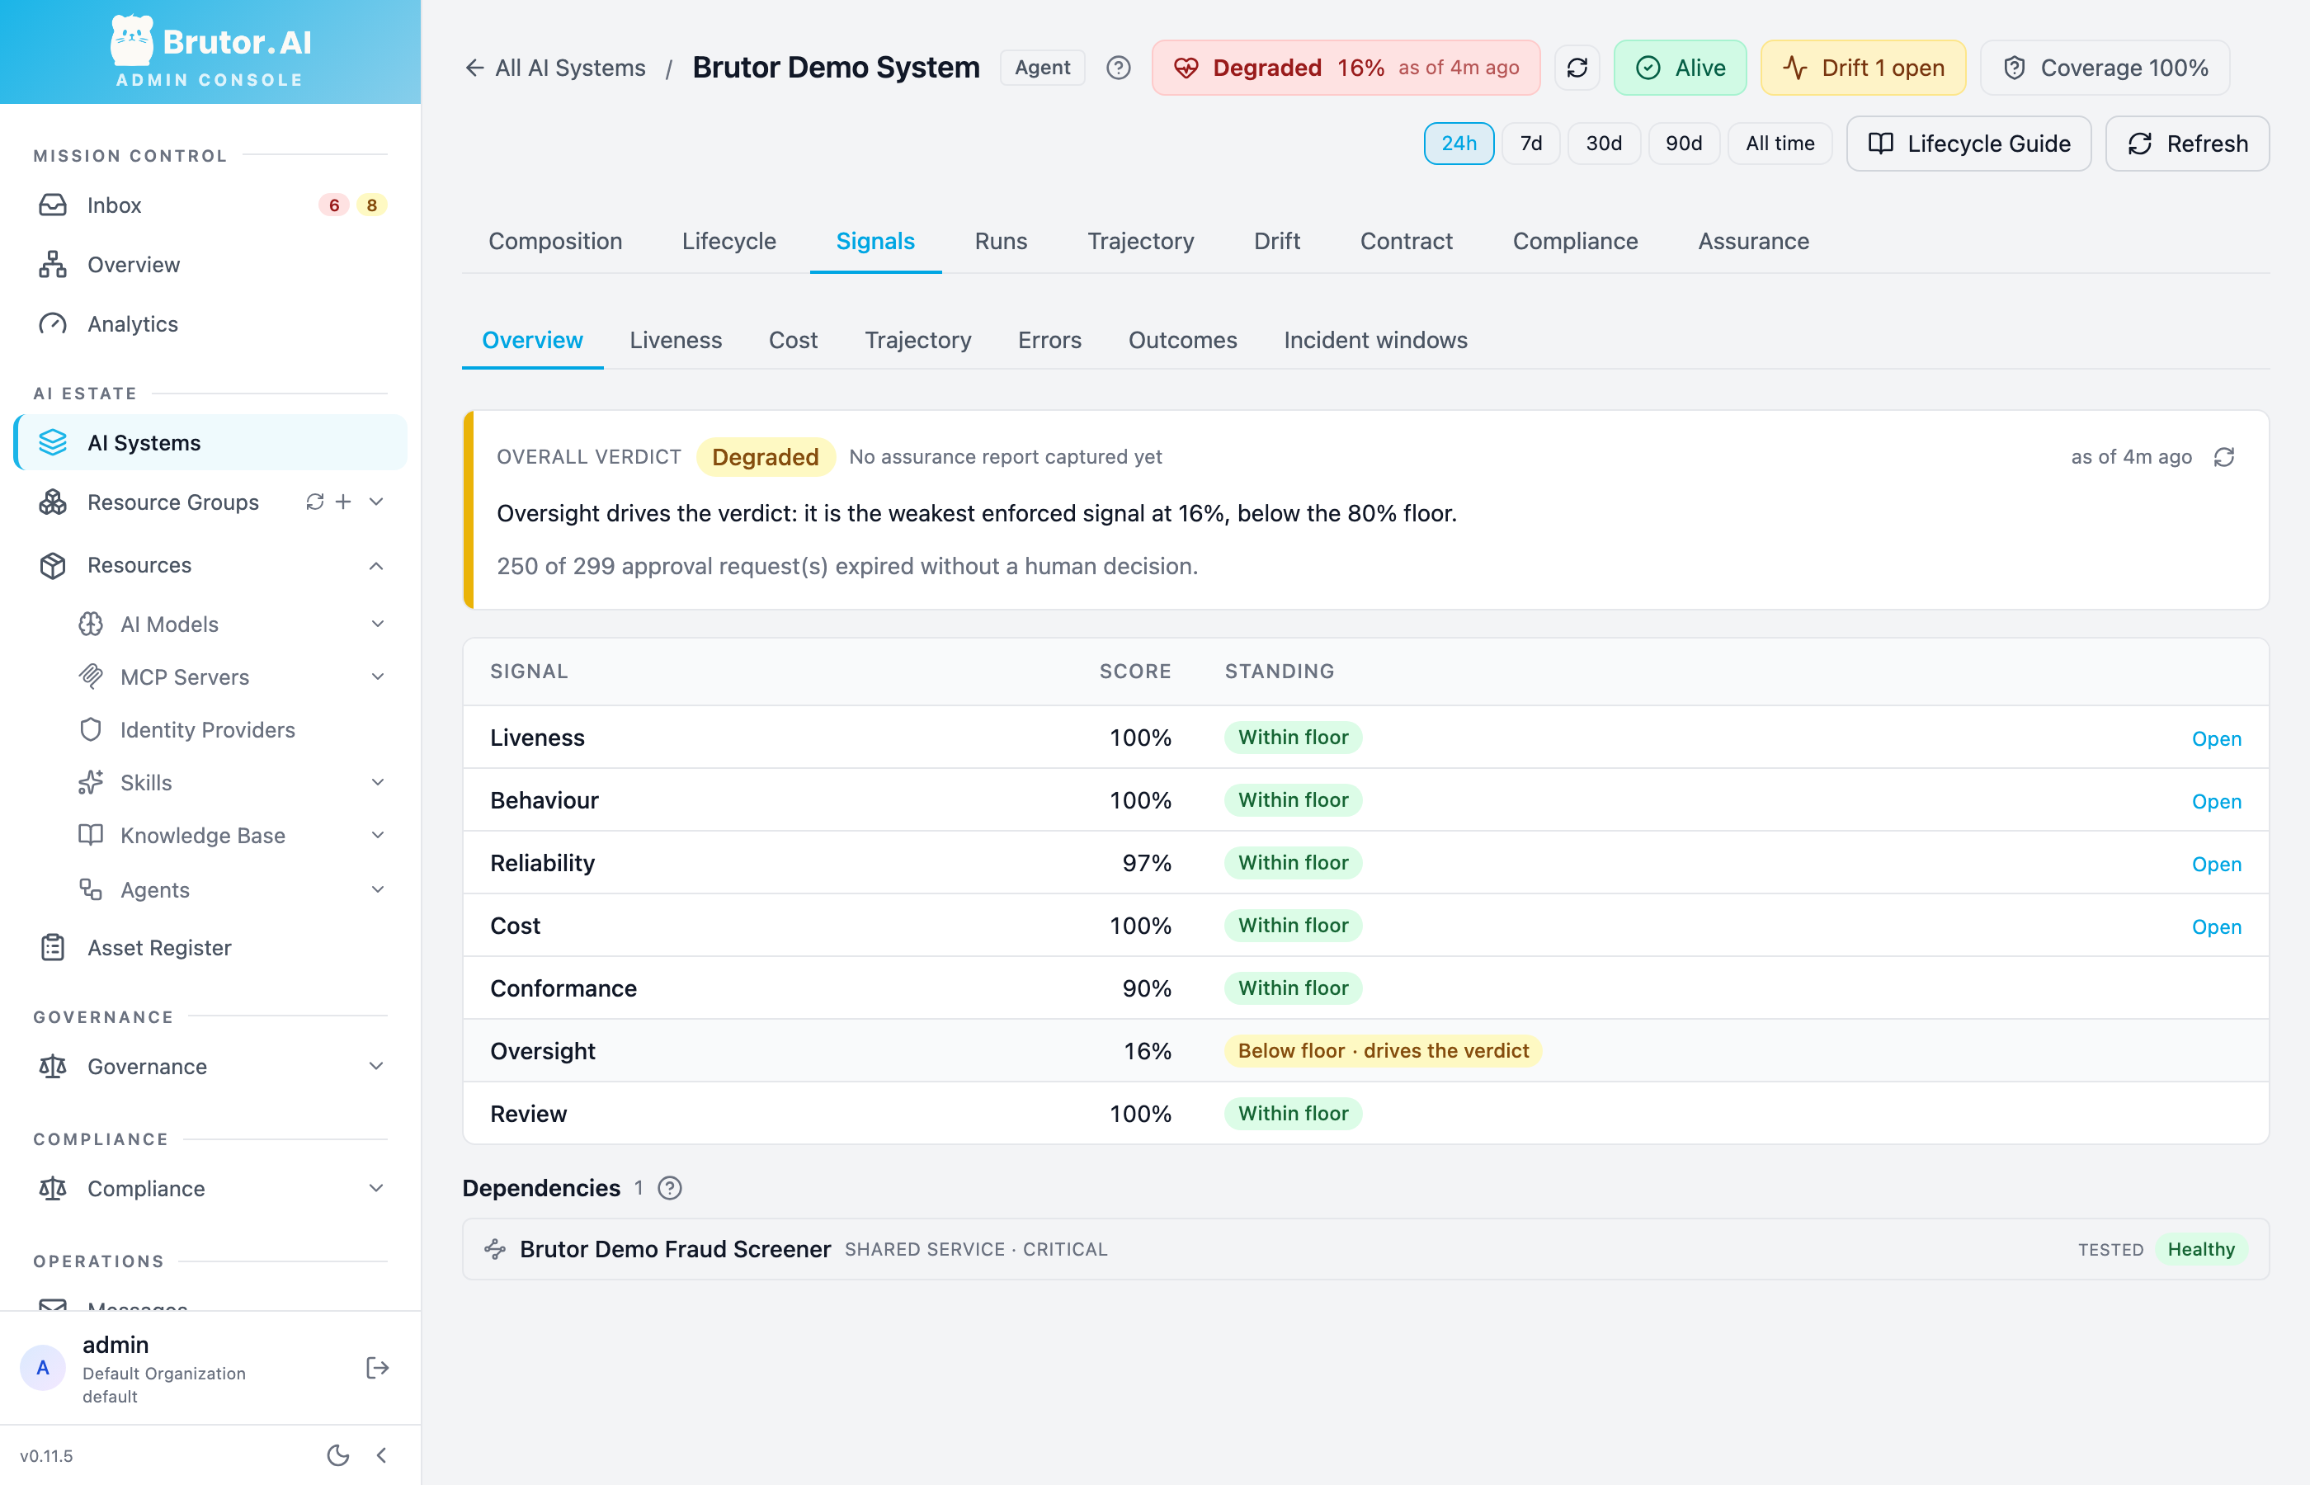Click the Oversight signal row
The width and height of the screenshot is (2310, 1485).
point(1365,1051)
